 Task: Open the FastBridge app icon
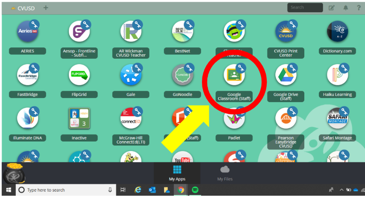[x=28, y=75]
